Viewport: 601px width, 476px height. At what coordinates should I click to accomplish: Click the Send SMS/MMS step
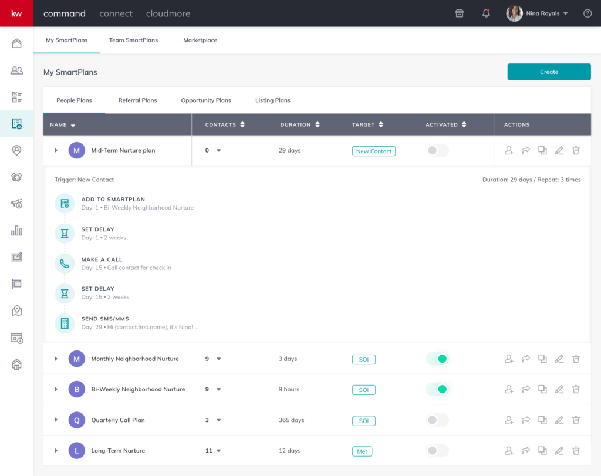(127, 323)
